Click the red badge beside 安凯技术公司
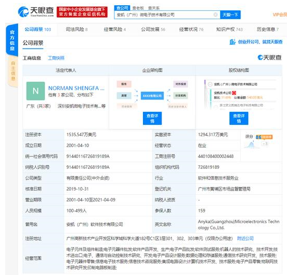The width and height of the screenshot is (289, 275). pos(234,93)
